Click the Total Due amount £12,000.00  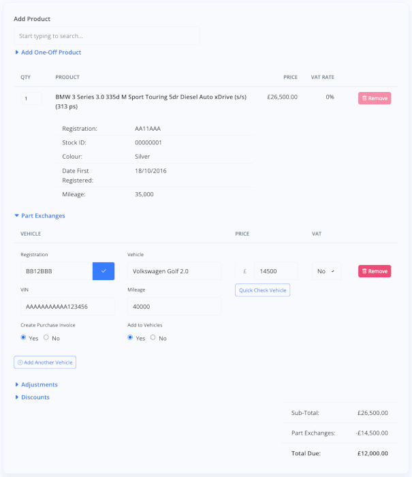373,453
